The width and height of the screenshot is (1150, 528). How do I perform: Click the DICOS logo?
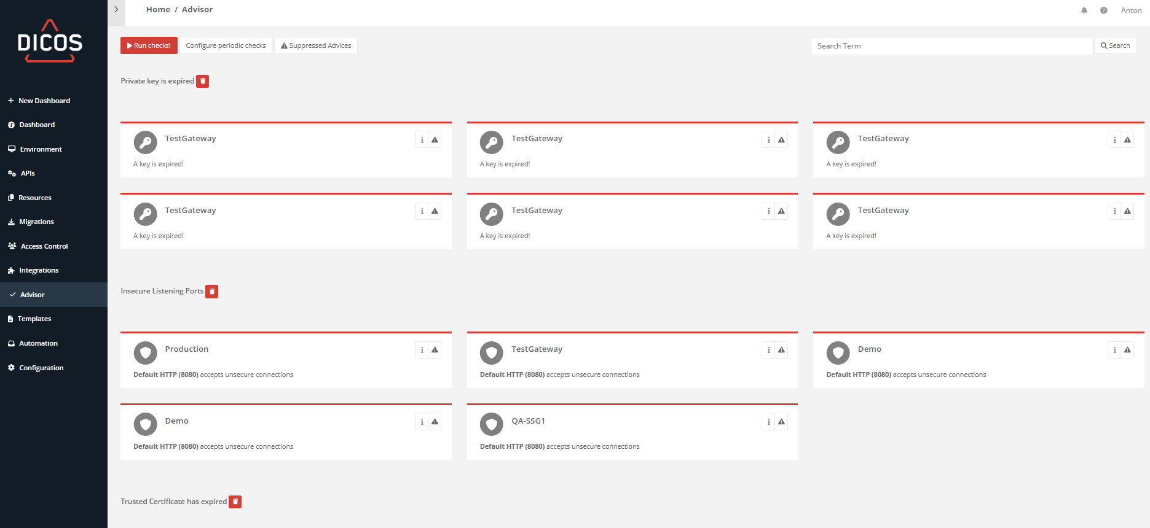[50, 41]
